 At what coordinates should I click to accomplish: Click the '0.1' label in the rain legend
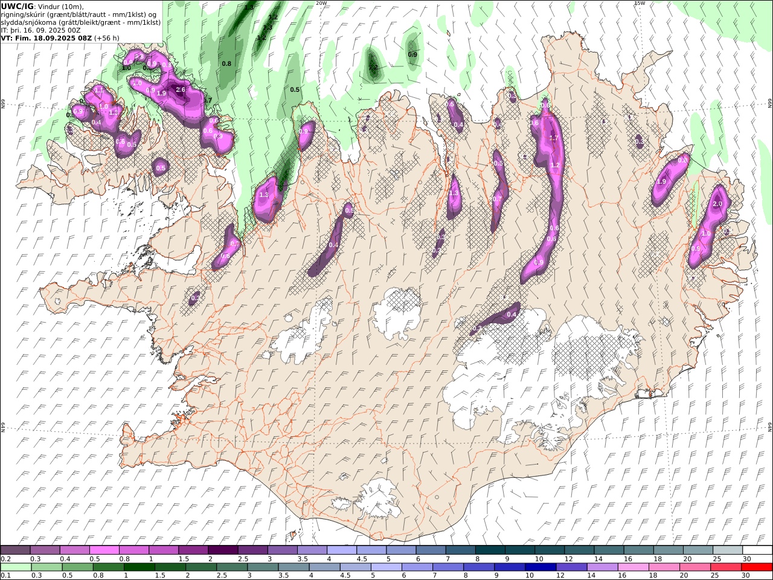pos(5,576)
